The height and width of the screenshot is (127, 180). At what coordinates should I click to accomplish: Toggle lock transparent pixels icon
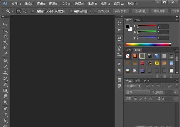click(135, 99)
